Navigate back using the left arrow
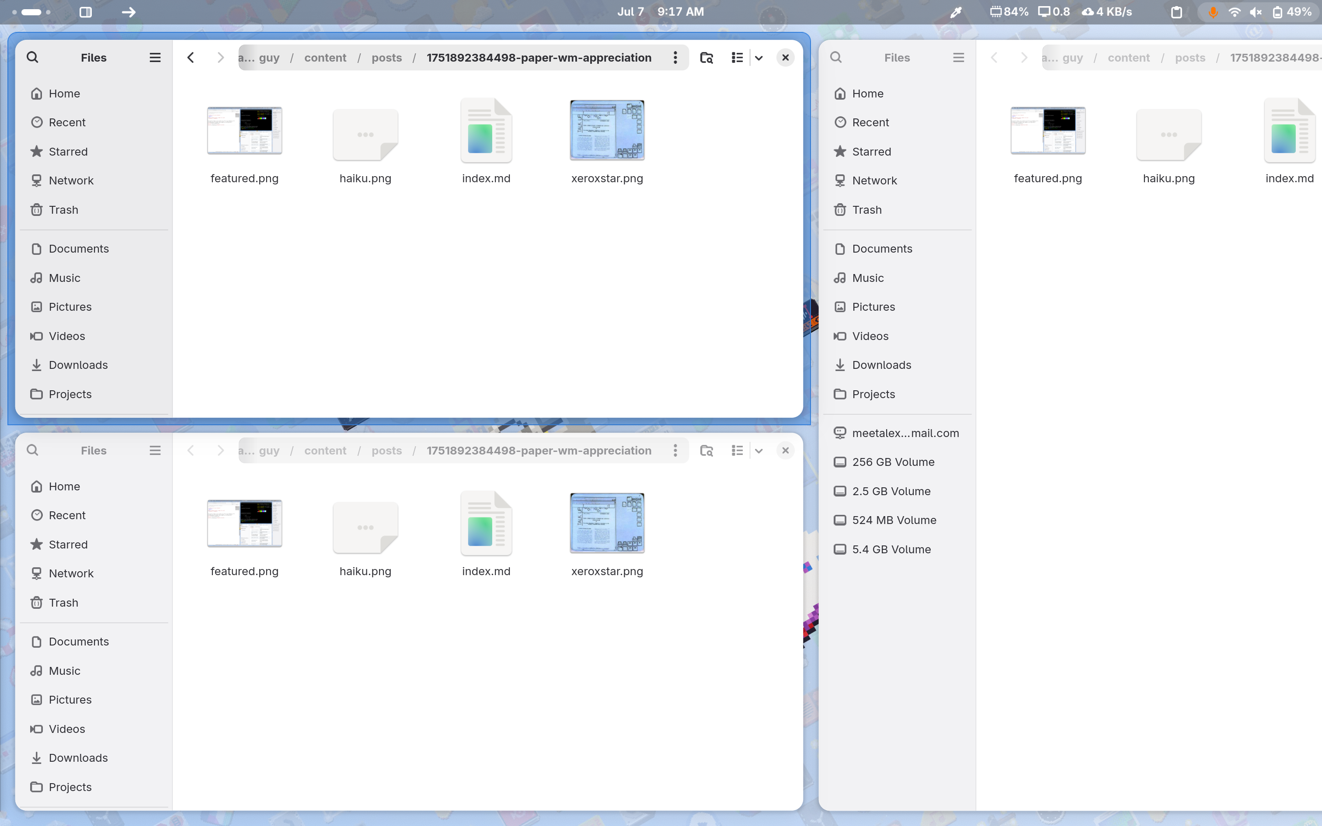The width and height of the screenshot is (1322, 826). 191,57
